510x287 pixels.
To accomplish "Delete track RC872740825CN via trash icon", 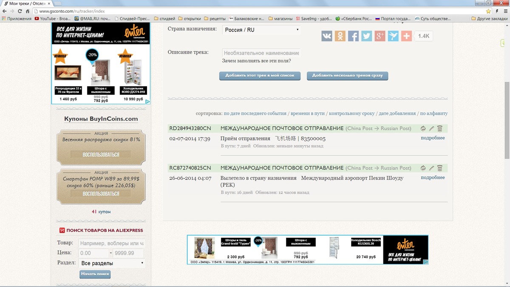I will pos(440,168).
